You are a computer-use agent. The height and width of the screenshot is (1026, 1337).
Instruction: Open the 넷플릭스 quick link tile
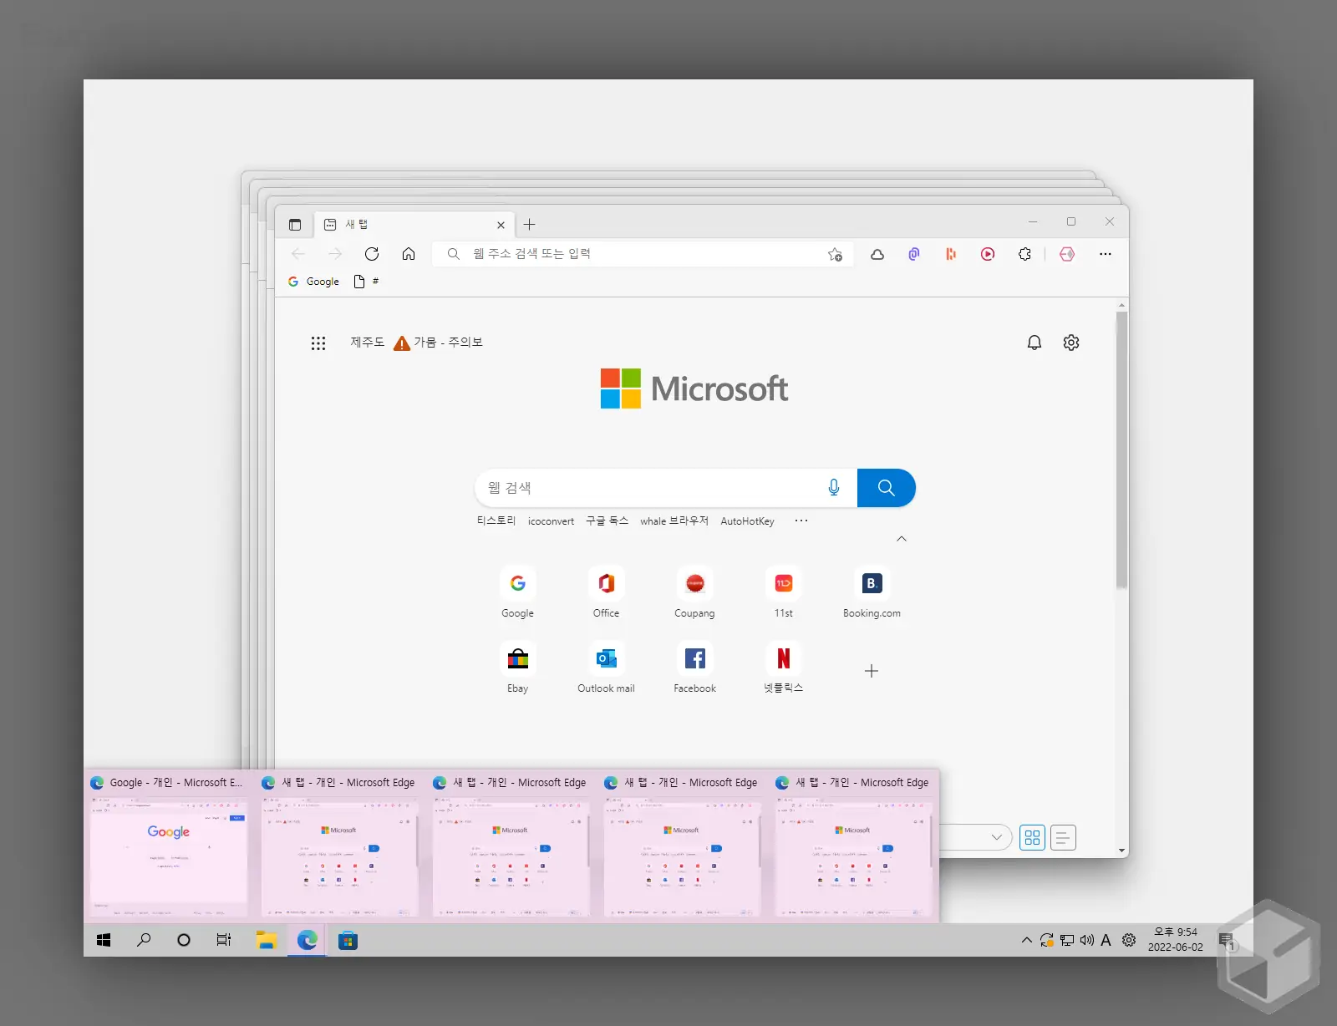point(783,668)
